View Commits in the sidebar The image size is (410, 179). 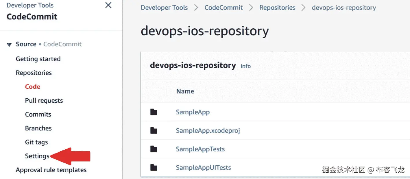click(x=38, y=115)
